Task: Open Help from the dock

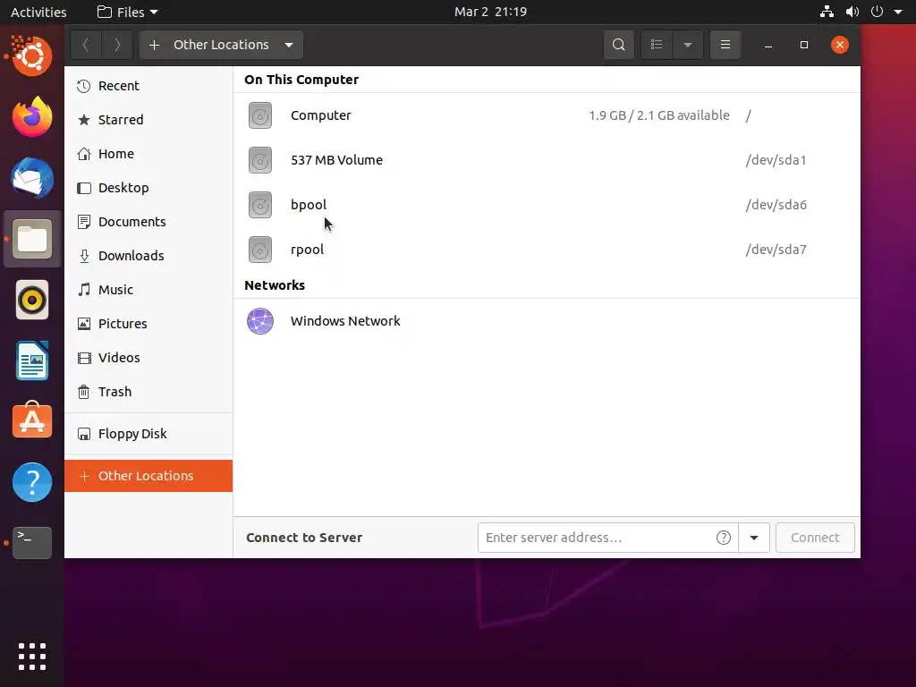Action: [32, 482]
